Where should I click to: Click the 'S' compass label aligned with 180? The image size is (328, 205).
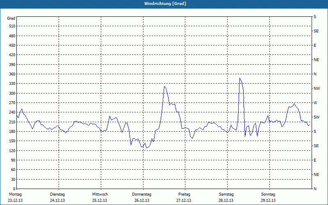point(315,132)
